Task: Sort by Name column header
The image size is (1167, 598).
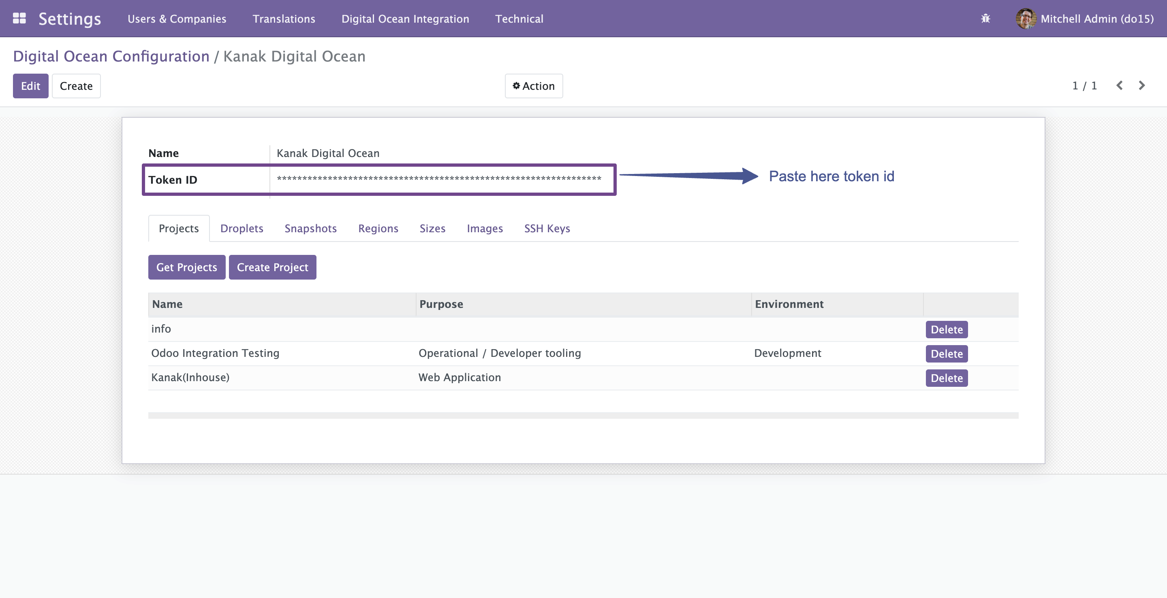Action: click(x=282, y=304)
